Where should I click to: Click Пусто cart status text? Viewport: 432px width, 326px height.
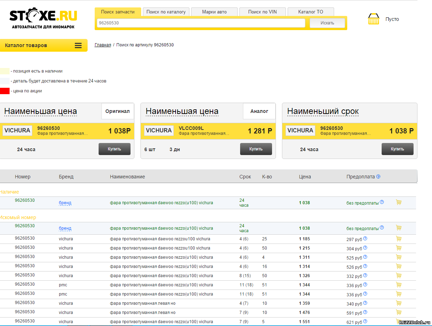(x=392, y=19)
